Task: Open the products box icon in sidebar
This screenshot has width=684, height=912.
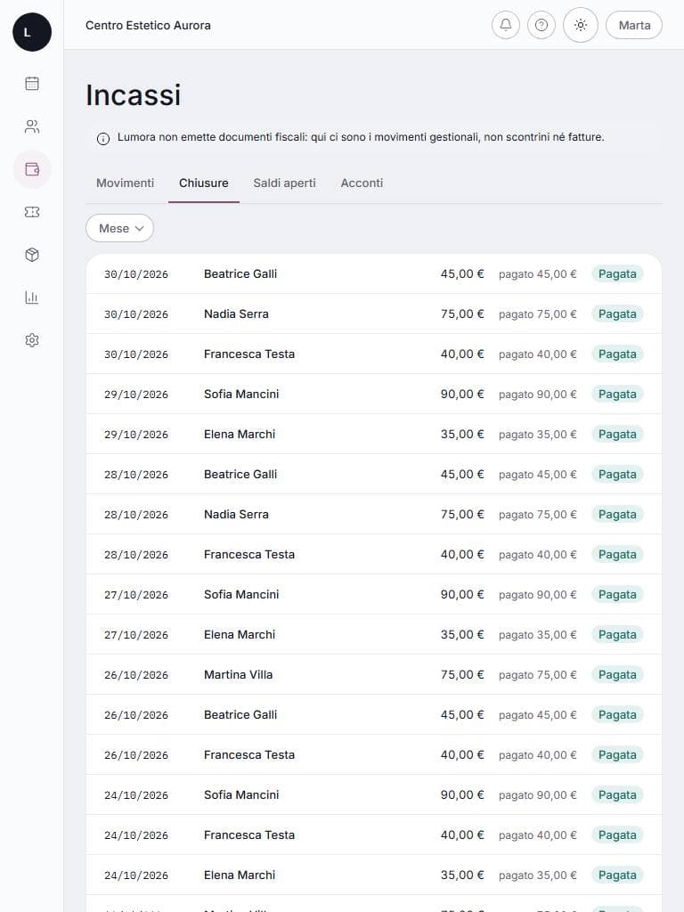Action: coord(32,255)
